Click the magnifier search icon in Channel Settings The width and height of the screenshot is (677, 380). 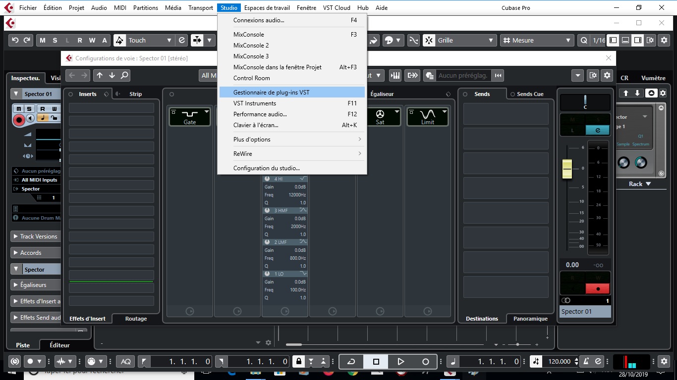[x=124, y=75]
